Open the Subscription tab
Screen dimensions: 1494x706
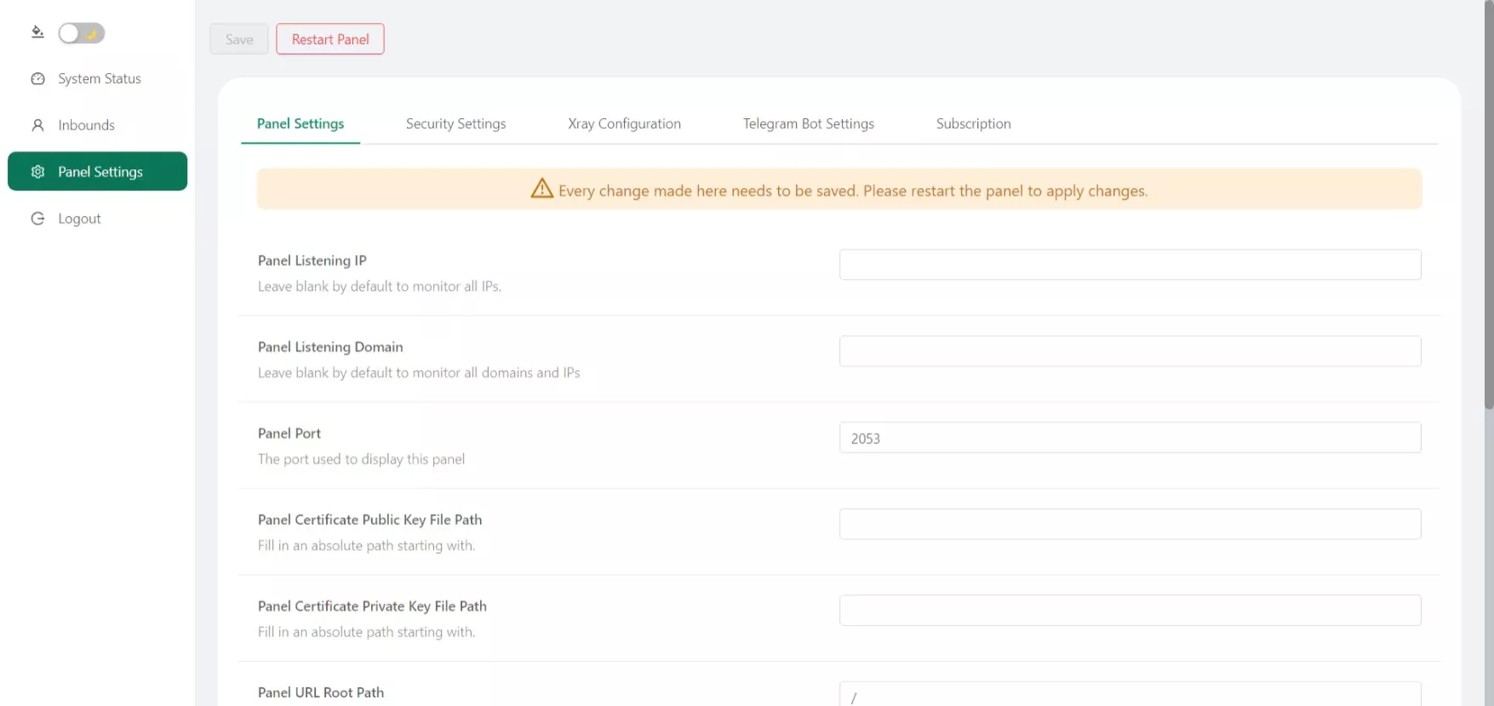point(974,123)
